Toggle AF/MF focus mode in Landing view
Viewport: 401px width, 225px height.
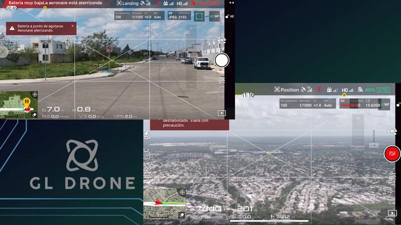(x=214, y=16)
